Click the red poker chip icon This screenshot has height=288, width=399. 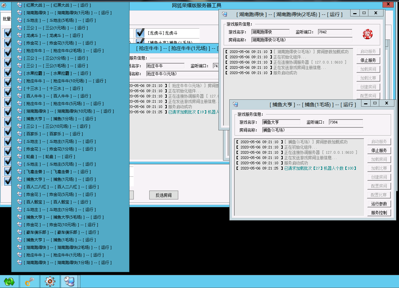367,34
